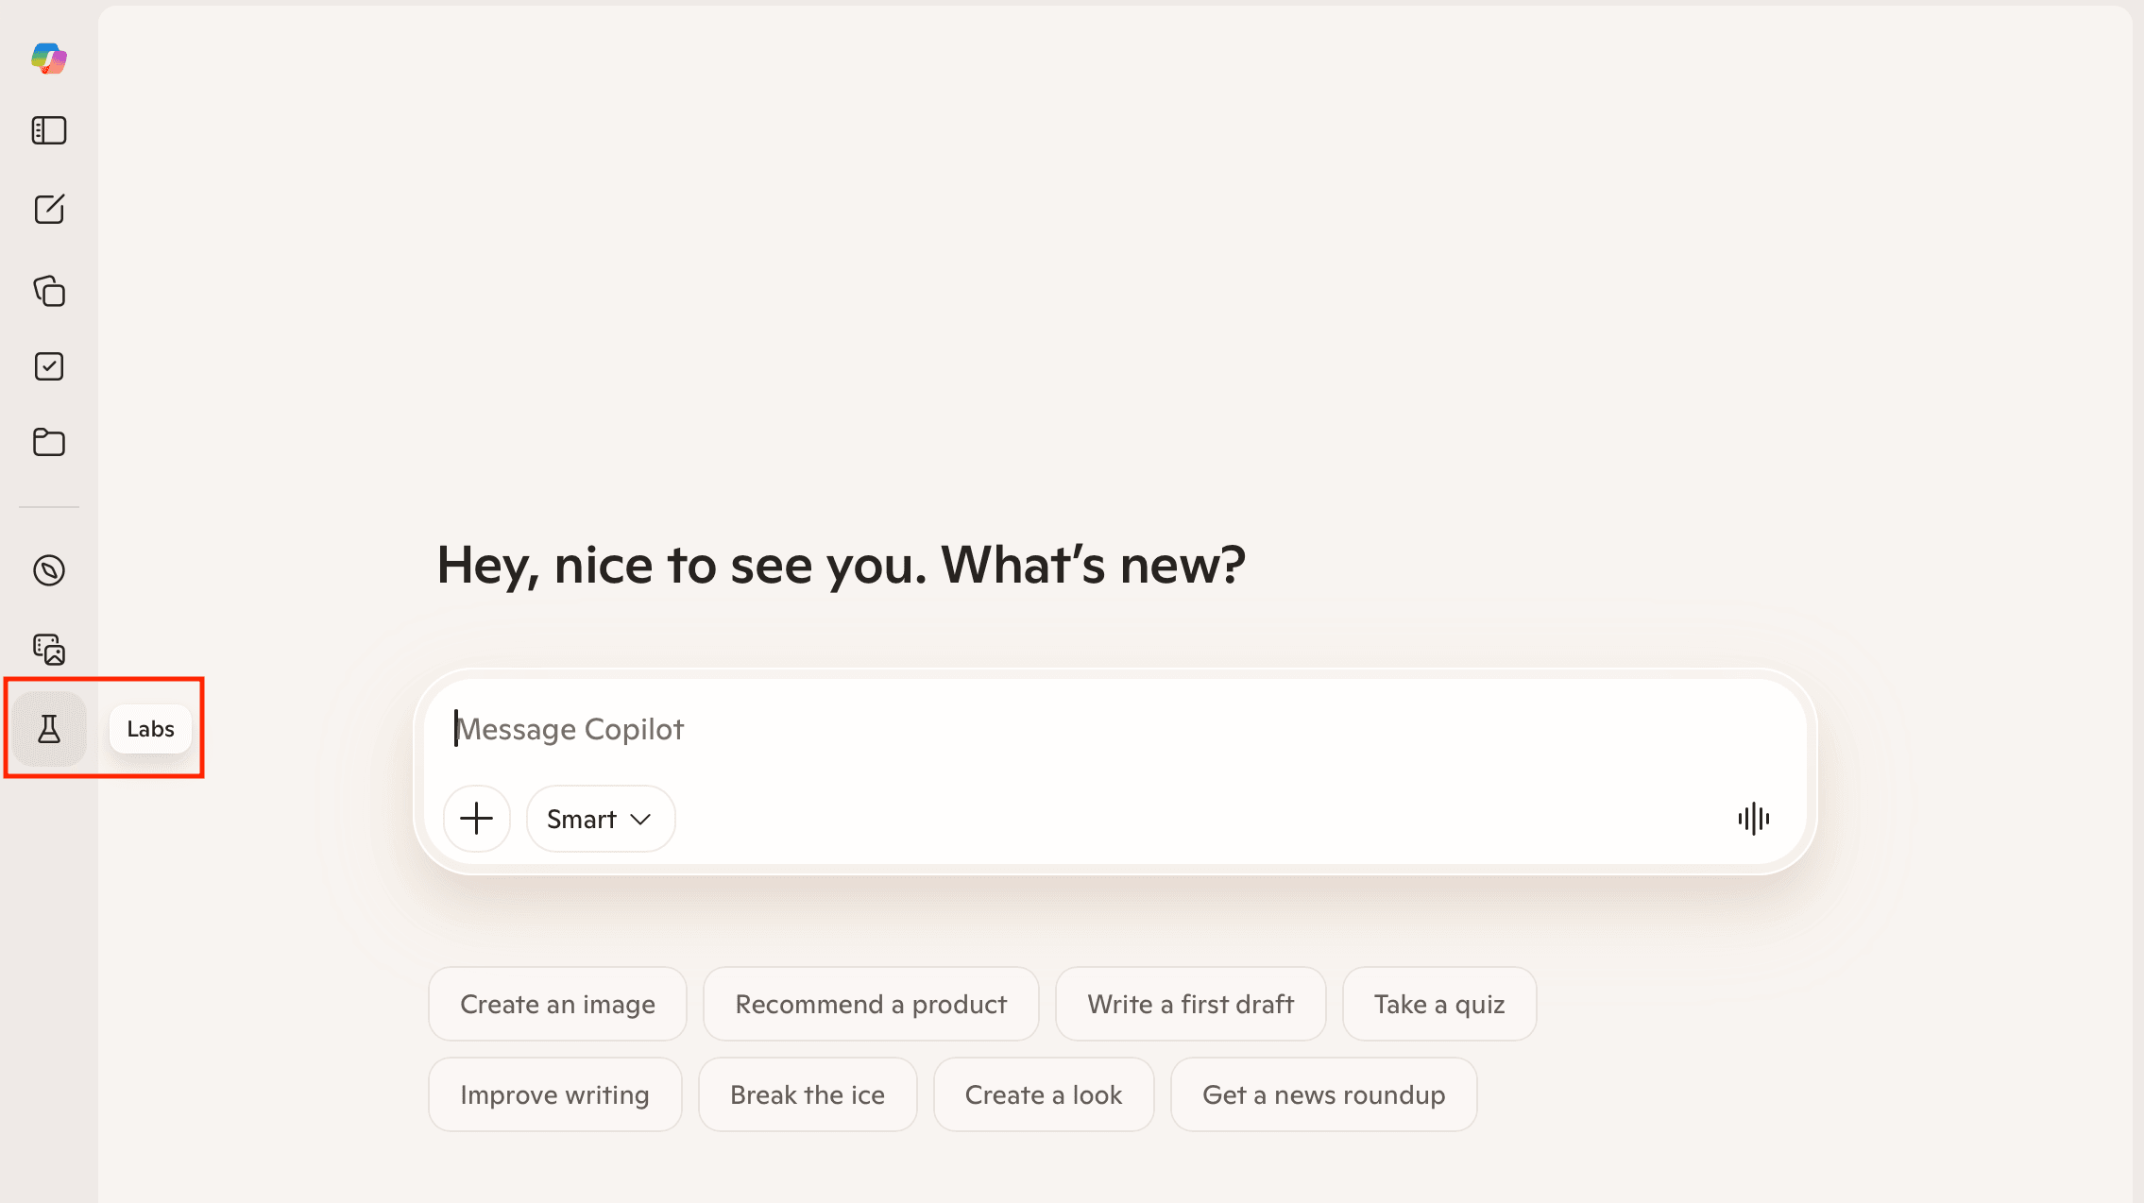Screen dimensions: 2144x1203
Task: Choose the Break the ice prompt
Action: tap(808, 1094)
